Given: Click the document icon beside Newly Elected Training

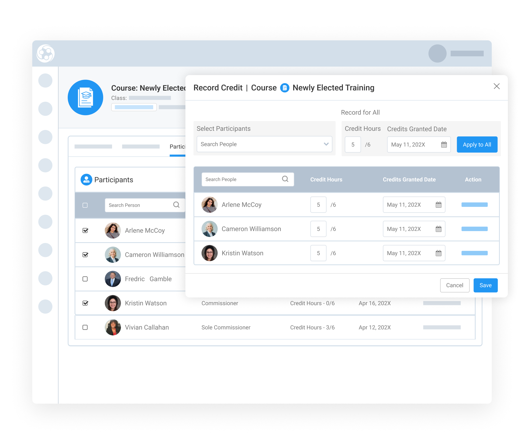Looking at the screenshot, I should pos(284,88).
